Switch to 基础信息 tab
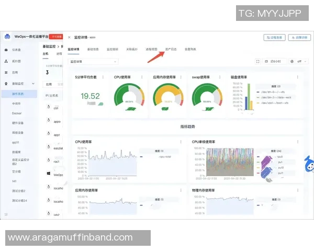This screenshot has width=314, height=251. pos(93,49)
